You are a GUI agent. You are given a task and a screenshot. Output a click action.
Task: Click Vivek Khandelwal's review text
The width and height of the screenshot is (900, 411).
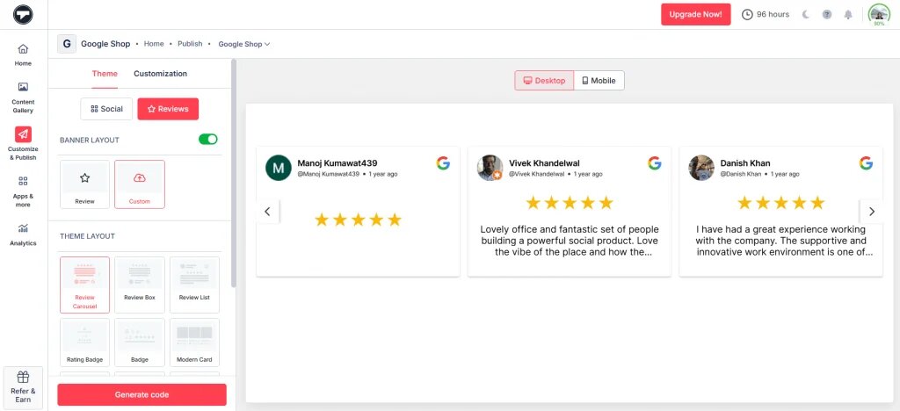570,241
